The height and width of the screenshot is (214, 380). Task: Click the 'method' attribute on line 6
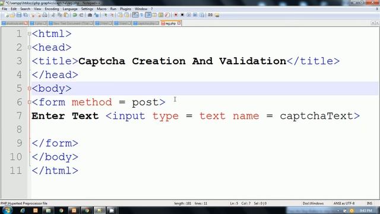tap(92, 102)
